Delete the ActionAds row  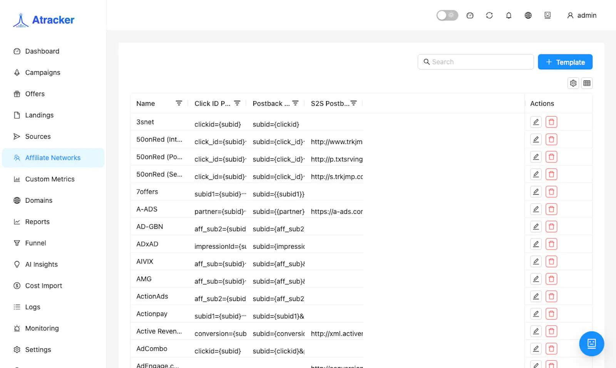pyautogui.click(x=551, y=296)
